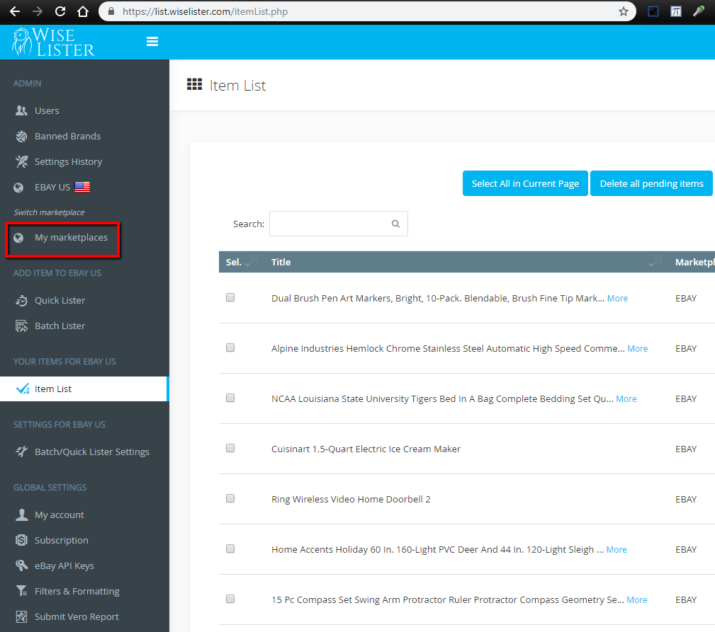Click the Subscription dollar icon
The image size is (715, 632).
tap(21, 540)
